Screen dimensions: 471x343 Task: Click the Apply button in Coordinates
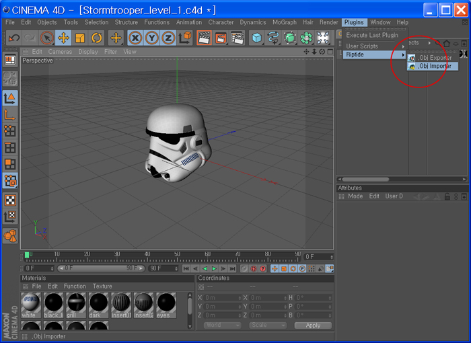[x=313, y=326]
